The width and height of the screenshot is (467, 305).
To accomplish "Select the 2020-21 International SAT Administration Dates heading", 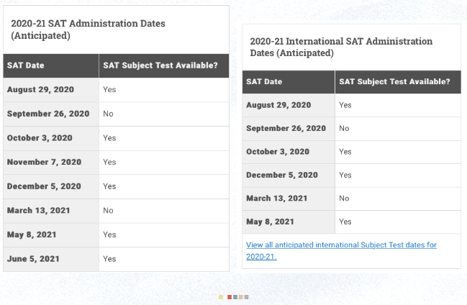I will [341, 47].
